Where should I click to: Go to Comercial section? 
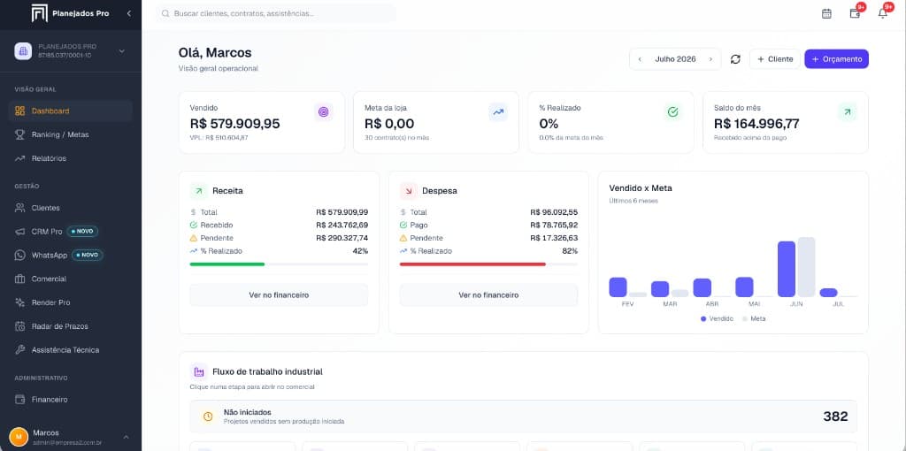tap(71, 279)
